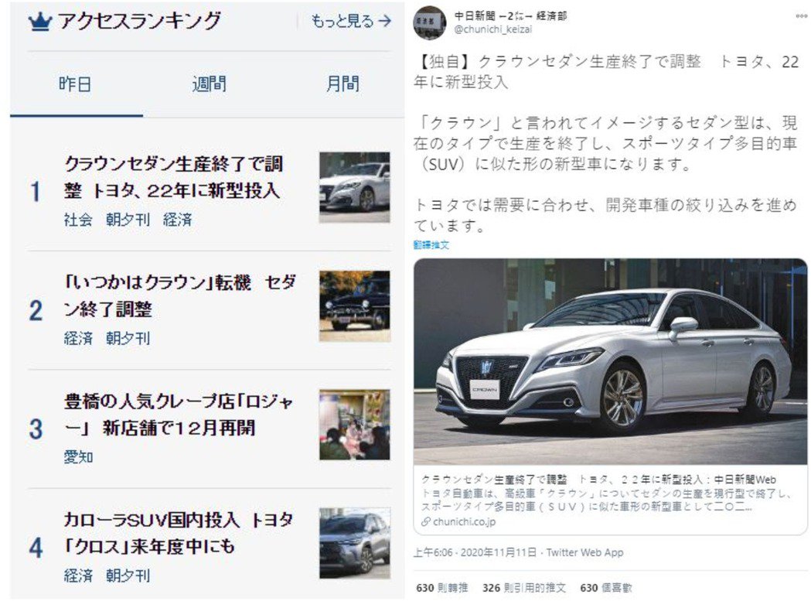Viewport: 811px width, 601px height.
Task: Click the Corolla Cross SUV thumbnail
Action: [354, 543]
